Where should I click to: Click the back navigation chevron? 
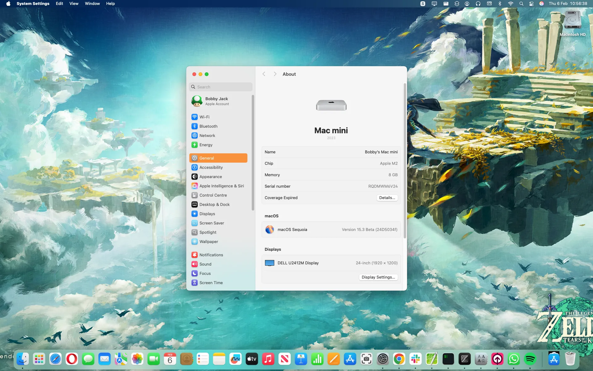point(264,74)
